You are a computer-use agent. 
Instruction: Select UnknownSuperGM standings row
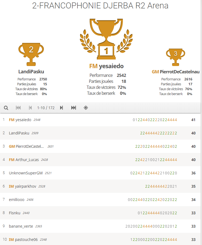[x=100, y=173]
